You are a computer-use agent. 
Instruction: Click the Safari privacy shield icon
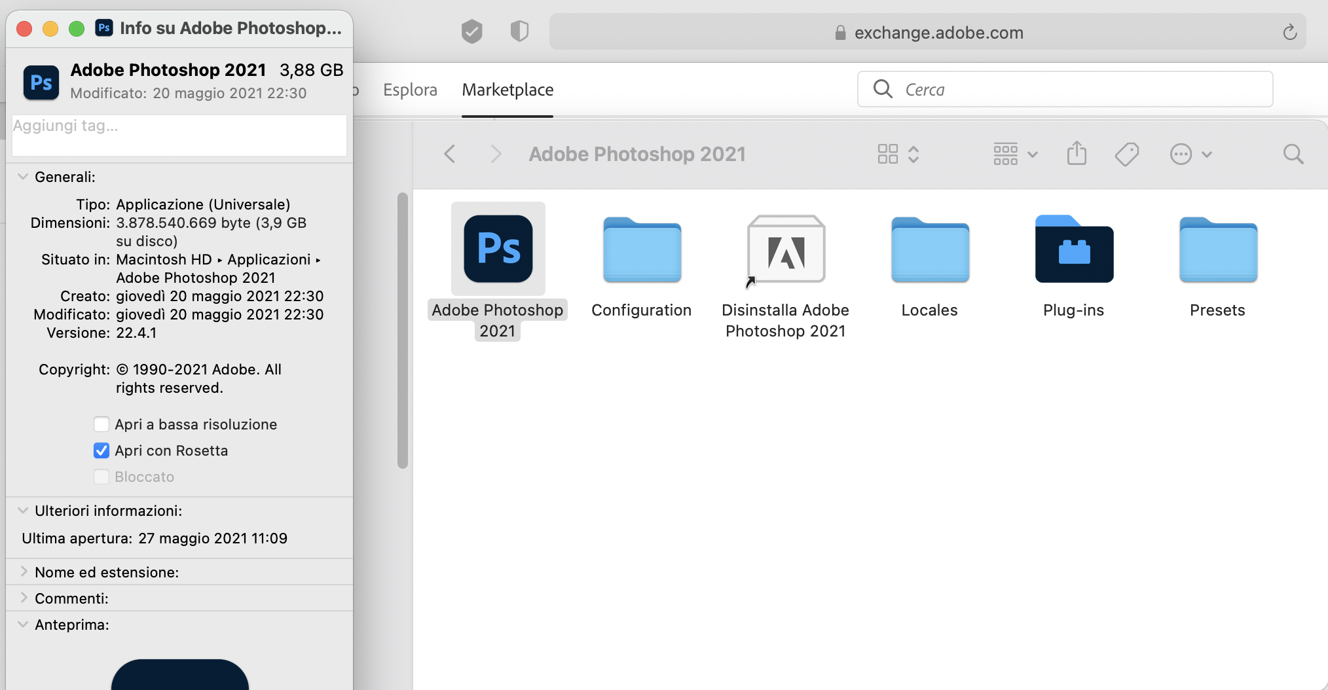tap(519, 31)
